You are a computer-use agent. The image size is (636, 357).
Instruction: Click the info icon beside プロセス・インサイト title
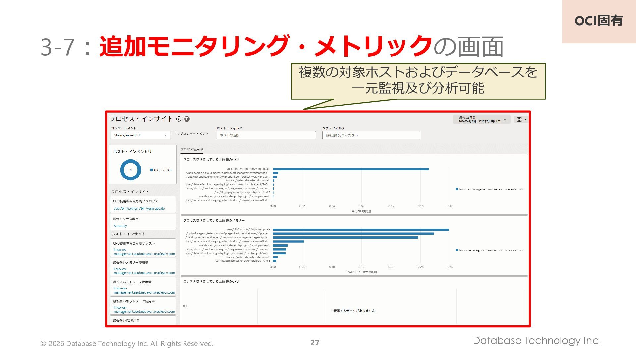click(x=179, y=119)
